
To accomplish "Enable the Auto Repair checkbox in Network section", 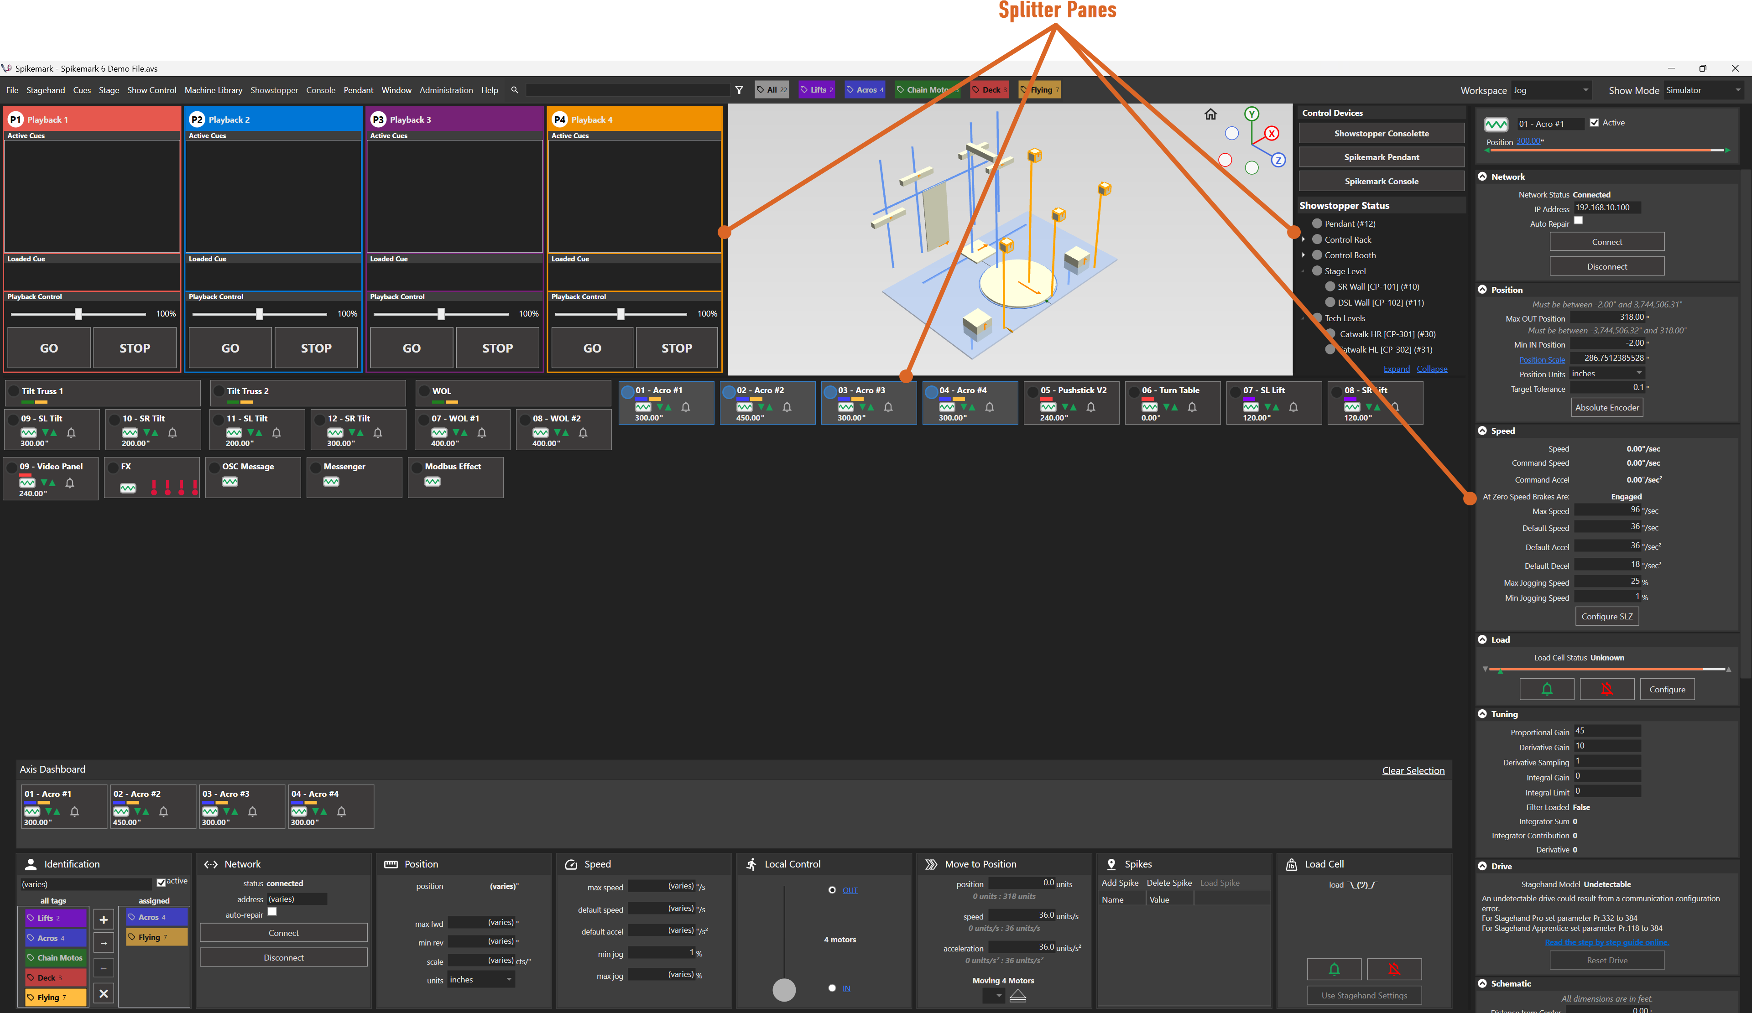I will [x=1578, y=221].
